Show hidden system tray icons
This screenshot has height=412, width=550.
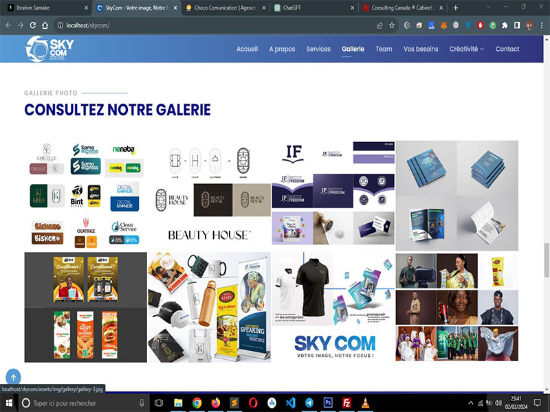click(471, 403)
